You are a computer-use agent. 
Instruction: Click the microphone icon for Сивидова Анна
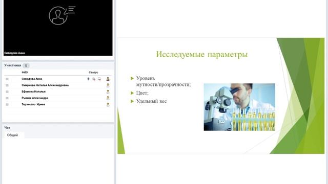(88, 79)
